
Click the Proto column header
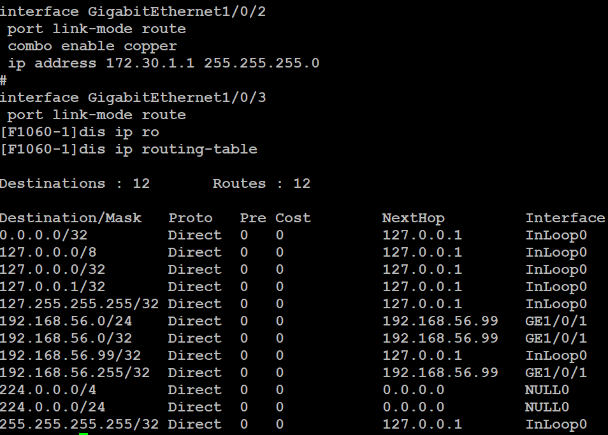coord(190,218)
